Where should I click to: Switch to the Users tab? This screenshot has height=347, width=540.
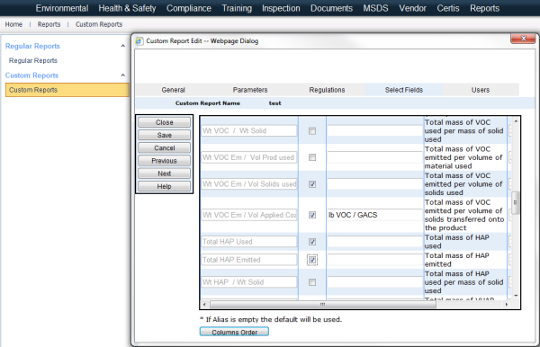click(x=481, y=90)
